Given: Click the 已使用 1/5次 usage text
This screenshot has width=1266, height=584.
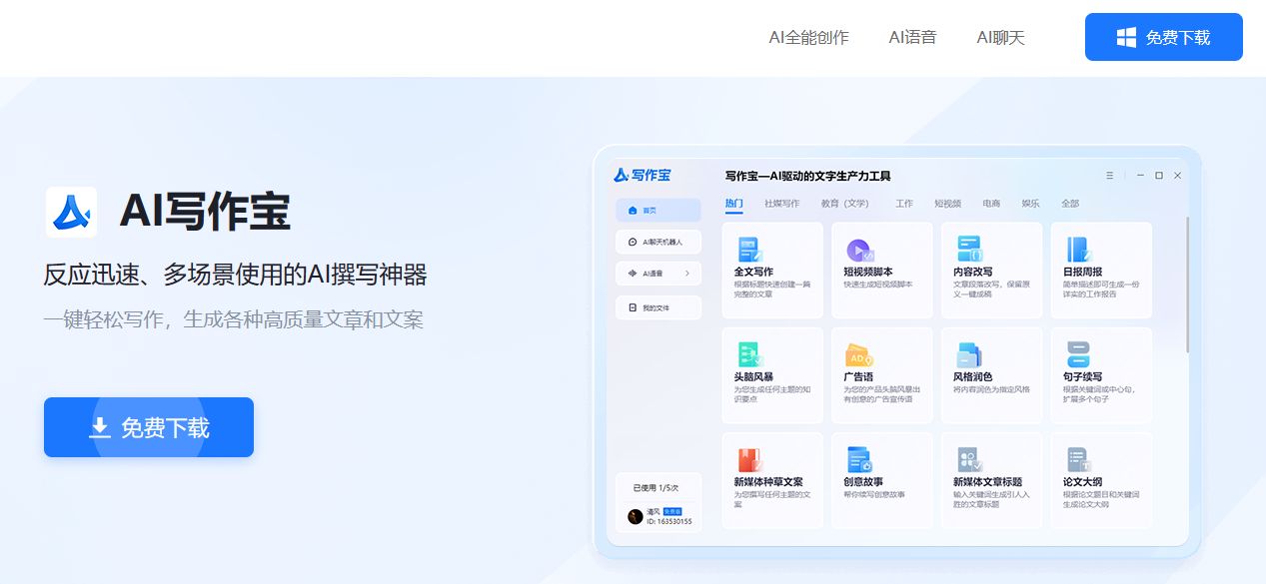Looking at the screenshot, I should point(656,488).
